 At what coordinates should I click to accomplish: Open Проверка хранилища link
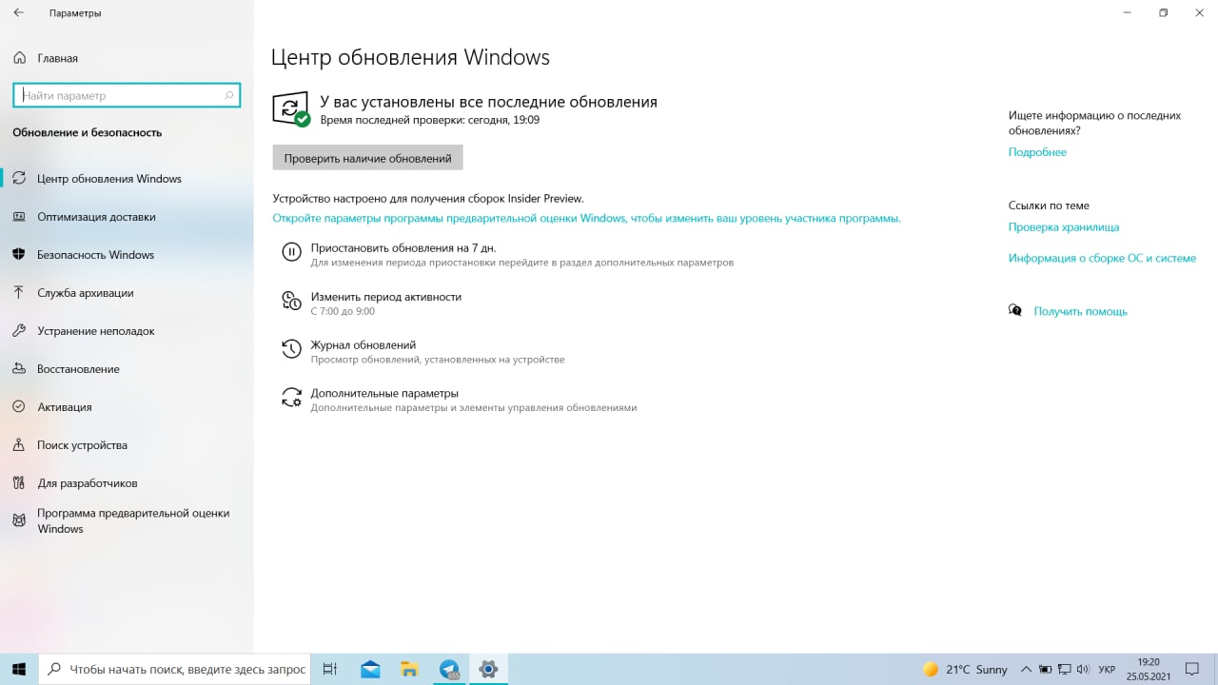(1064, 227)
